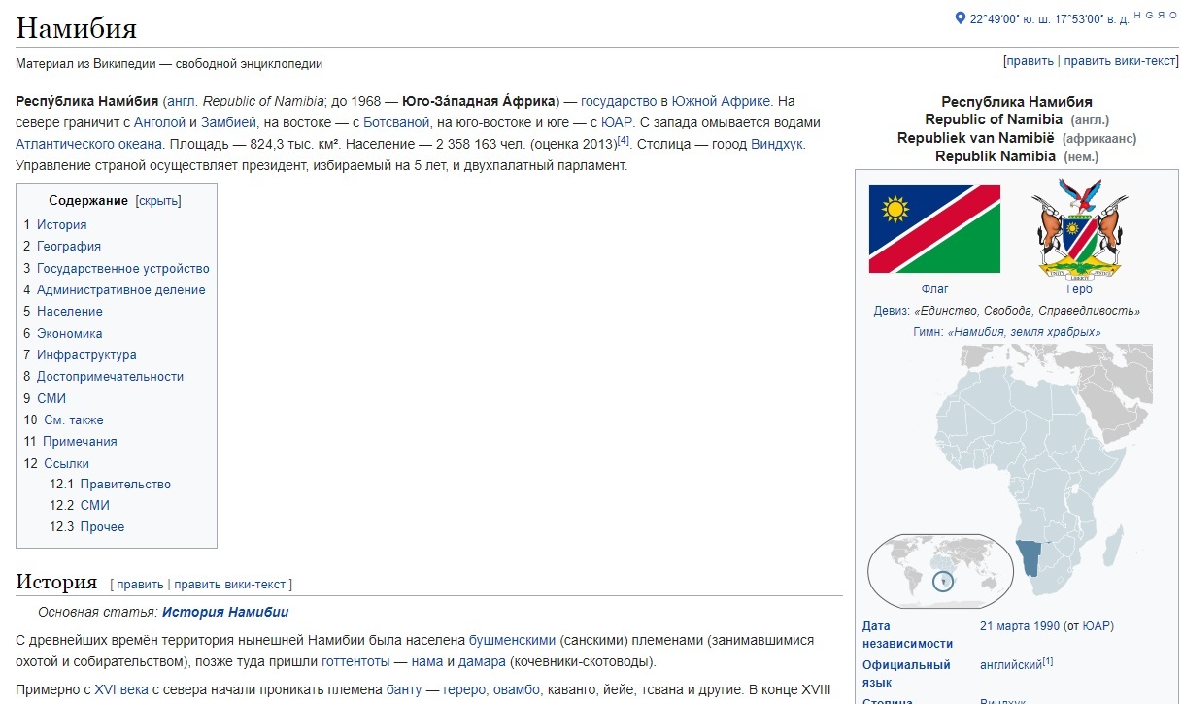The width and height of the screenshot is (1182, 704).
Task: Click footnote reference [4] after population
Action: 624,142
